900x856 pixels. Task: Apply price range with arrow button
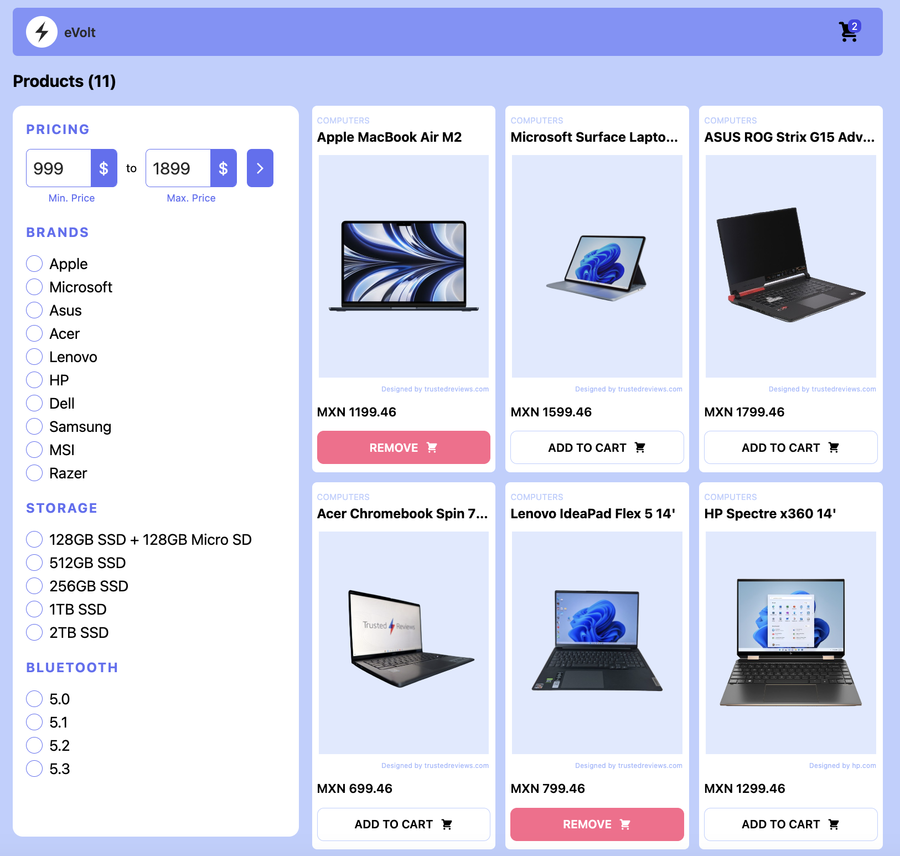click(x=260, y=168)
